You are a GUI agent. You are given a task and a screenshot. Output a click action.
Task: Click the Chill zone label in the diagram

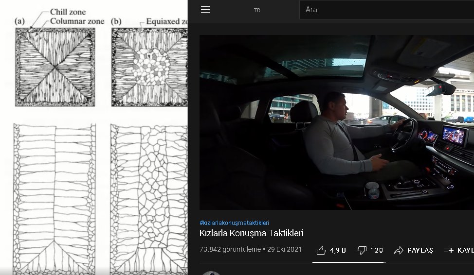[x=68, y=12]
